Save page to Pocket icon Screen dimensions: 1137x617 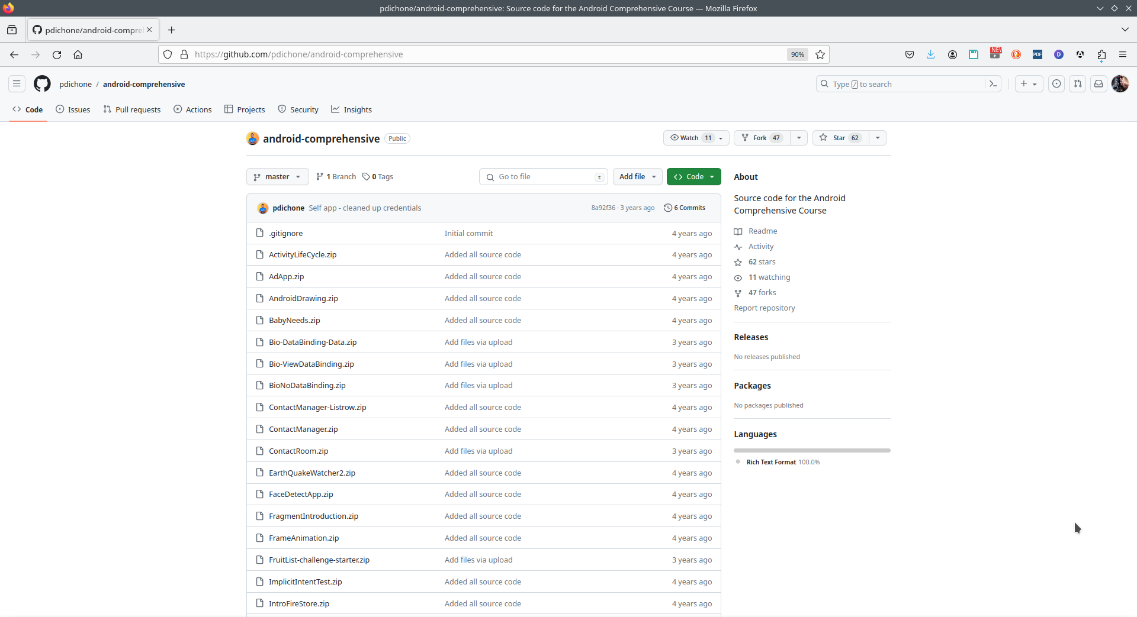910,54
